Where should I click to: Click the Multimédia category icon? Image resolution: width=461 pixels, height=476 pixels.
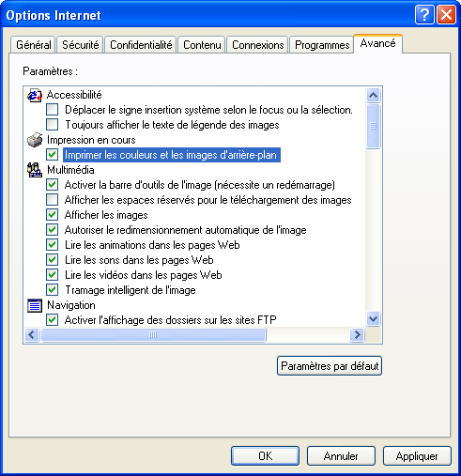[35, 170]
